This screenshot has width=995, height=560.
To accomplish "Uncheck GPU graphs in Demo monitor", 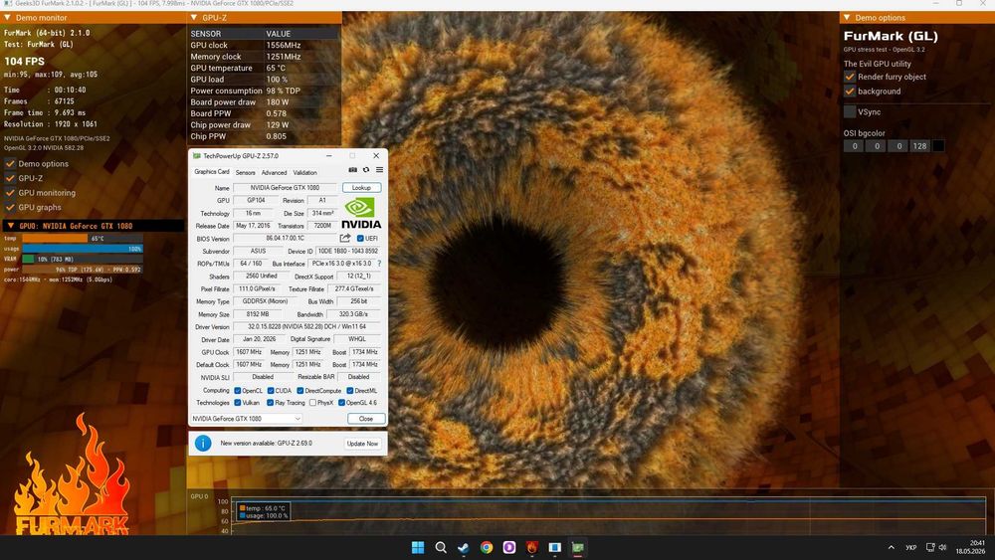I will click(10, 207).
